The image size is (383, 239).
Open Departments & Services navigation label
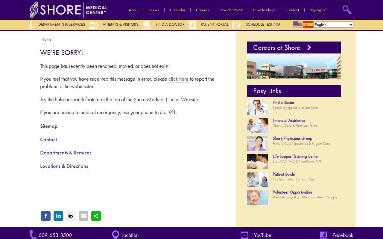[62, 24]
